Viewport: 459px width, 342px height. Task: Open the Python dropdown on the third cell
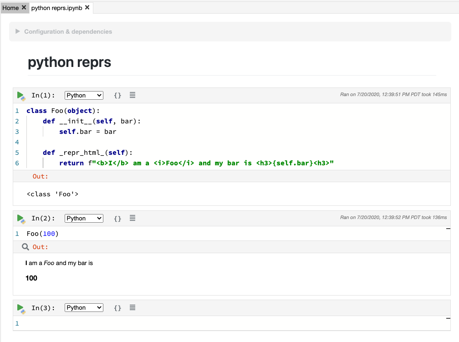[84, 307]
